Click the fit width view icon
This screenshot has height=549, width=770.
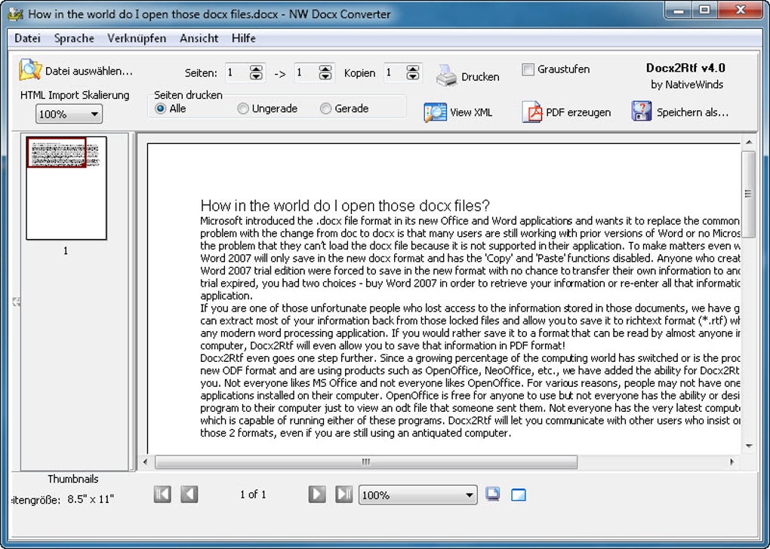click(518, 495)
